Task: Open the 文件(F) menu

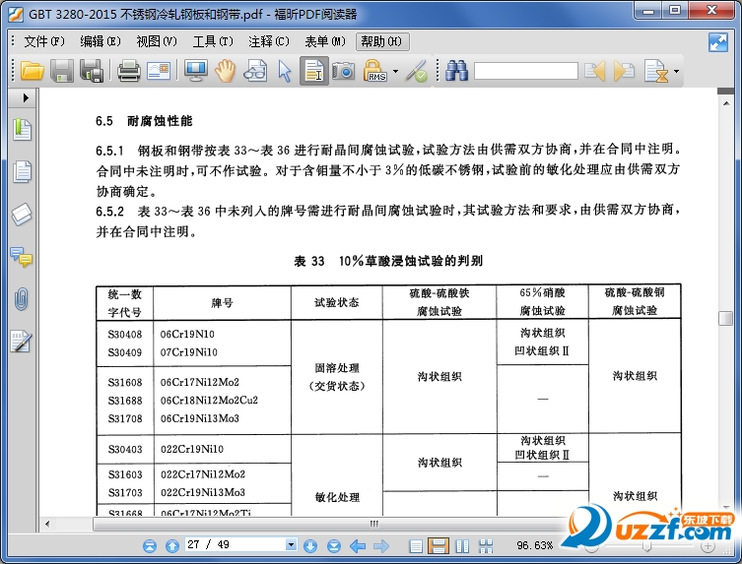Action: (44, 41)
